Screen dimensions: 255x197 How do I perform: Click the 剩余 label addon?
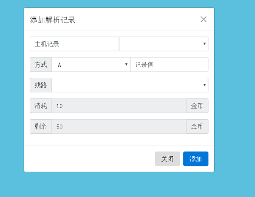pyautogui.click(x=41, y=126)
